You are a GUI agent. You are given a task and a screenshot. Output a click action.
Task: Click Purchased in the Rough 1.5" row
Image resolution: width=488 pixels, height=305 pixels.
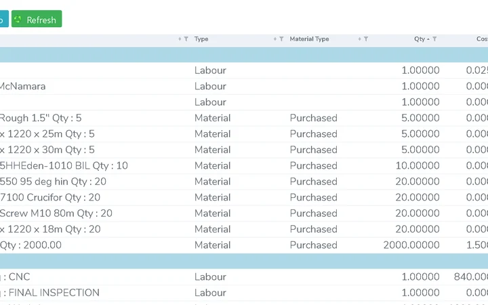pyautogui.click(x=313, y=118)
